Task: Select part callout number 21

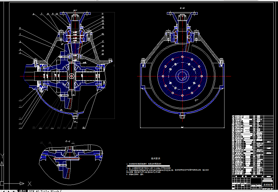Action: click(x=84, y=127)
